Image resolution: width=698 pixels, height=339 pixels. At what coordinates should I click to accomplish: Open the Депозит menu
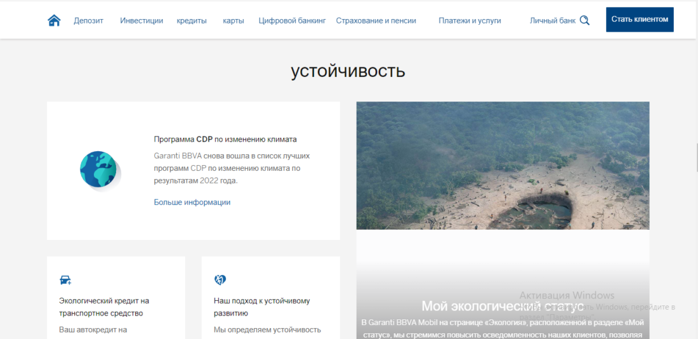pos(88,20)
